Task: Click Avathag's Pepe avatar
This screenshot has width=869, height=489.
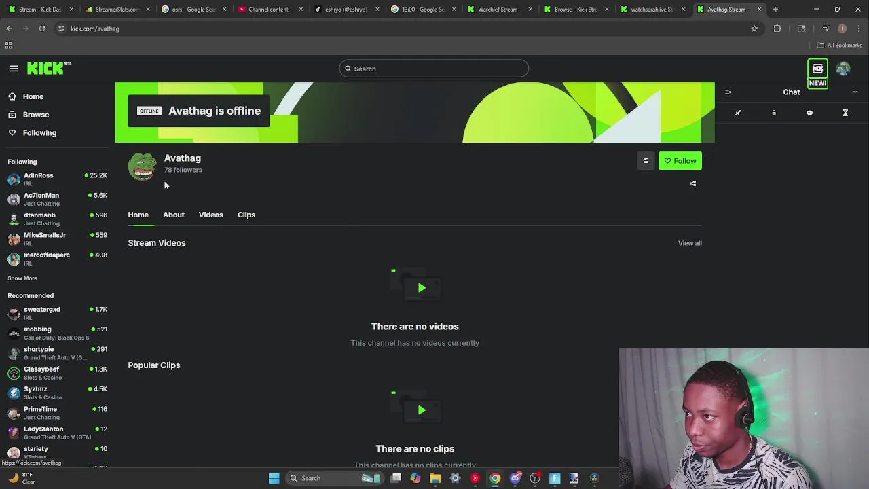Action: [x=143, y=166]
